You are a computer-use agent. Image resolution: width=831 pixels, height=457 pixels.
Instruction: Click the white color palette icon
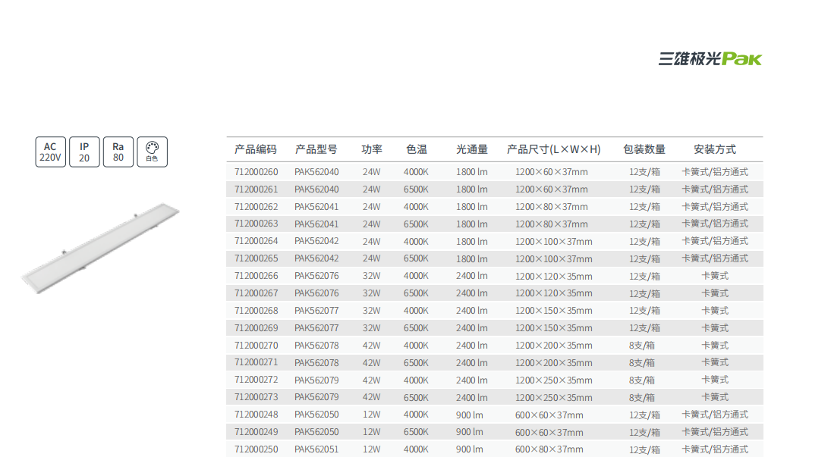tap(152, 152)
